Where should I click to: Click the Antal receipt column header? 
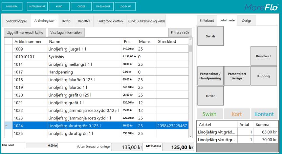(x=245, y=124)
